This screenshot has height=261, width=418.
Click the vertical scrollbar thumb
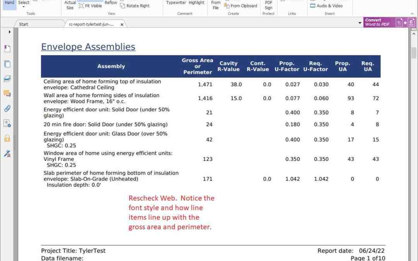click(414, 52)
